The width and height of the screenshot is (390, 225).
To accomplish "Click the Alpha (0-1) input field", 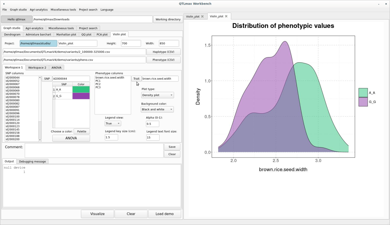I will pyautogui.click(x=152, y=124).
